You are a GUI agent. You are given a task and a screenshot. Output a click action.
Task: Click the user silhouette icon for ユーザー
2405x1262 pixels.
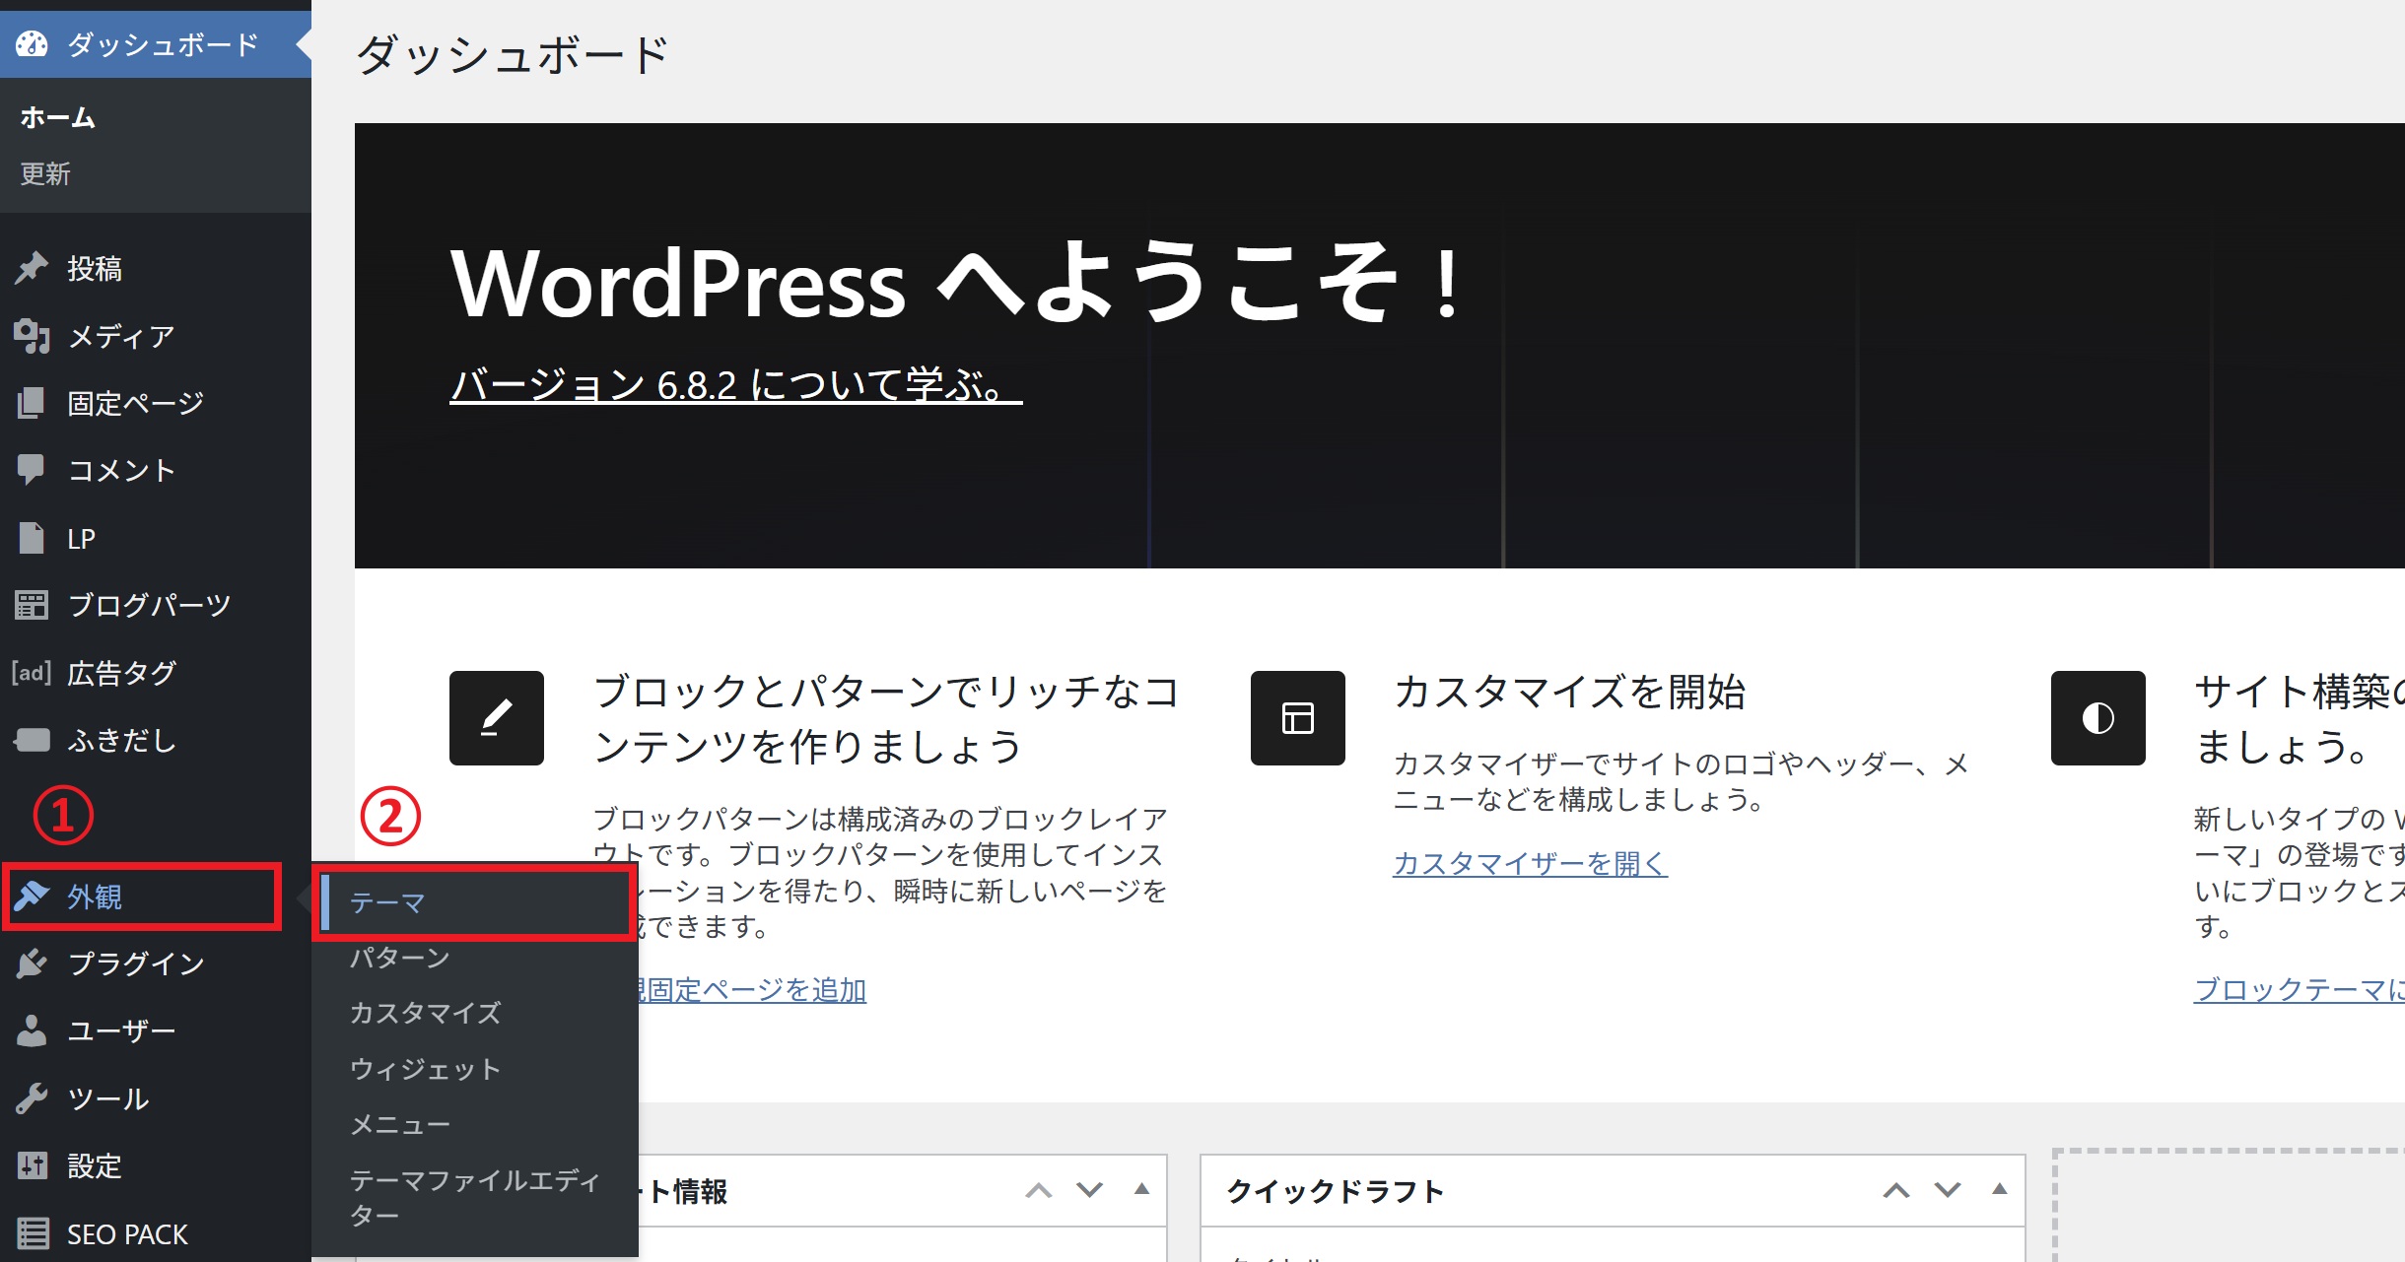coord(32,1030)
